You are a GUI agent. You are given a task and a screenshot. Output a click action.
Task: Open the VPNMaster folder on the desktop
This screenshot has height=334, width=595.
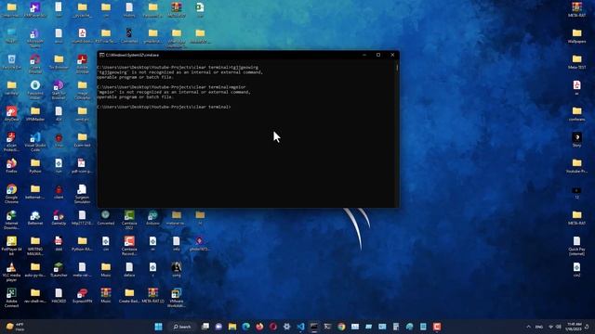[x=35, y=113]
